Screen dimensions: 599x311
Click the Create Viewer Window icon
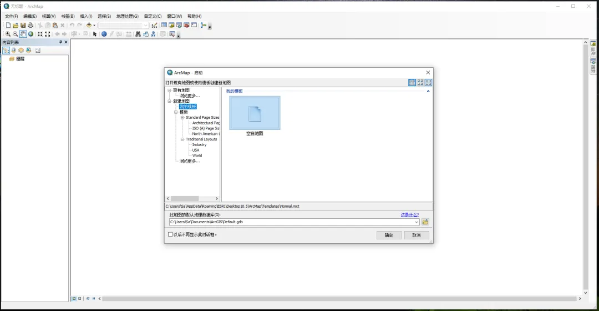[172, 34]
